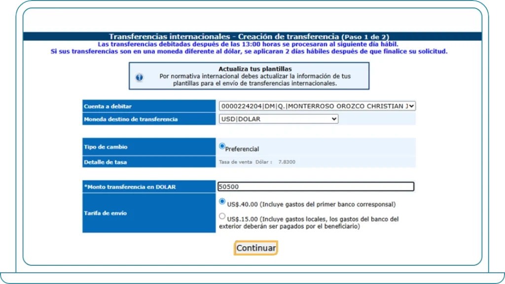Click the Moneda destino de transferencia label

[148, 119]
